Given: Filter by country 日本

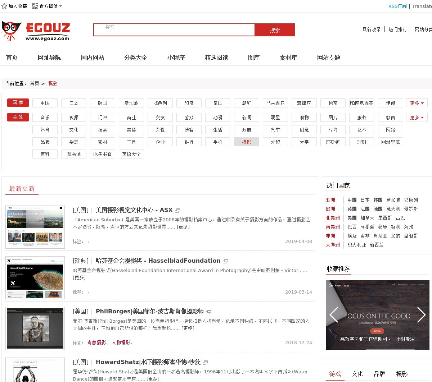Looking at the screenshot, I should (74, 103).
